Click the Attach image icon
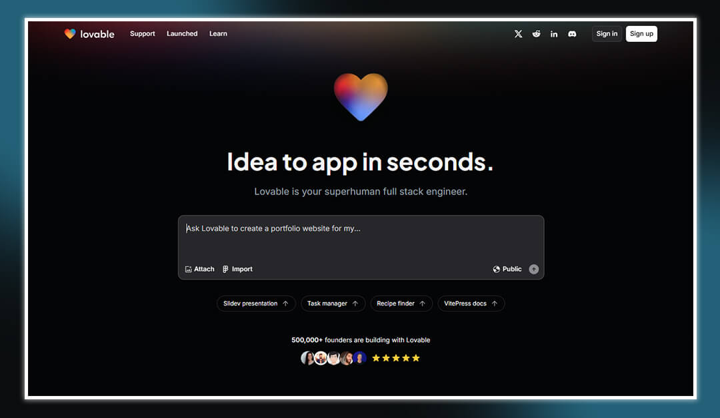 188,269
